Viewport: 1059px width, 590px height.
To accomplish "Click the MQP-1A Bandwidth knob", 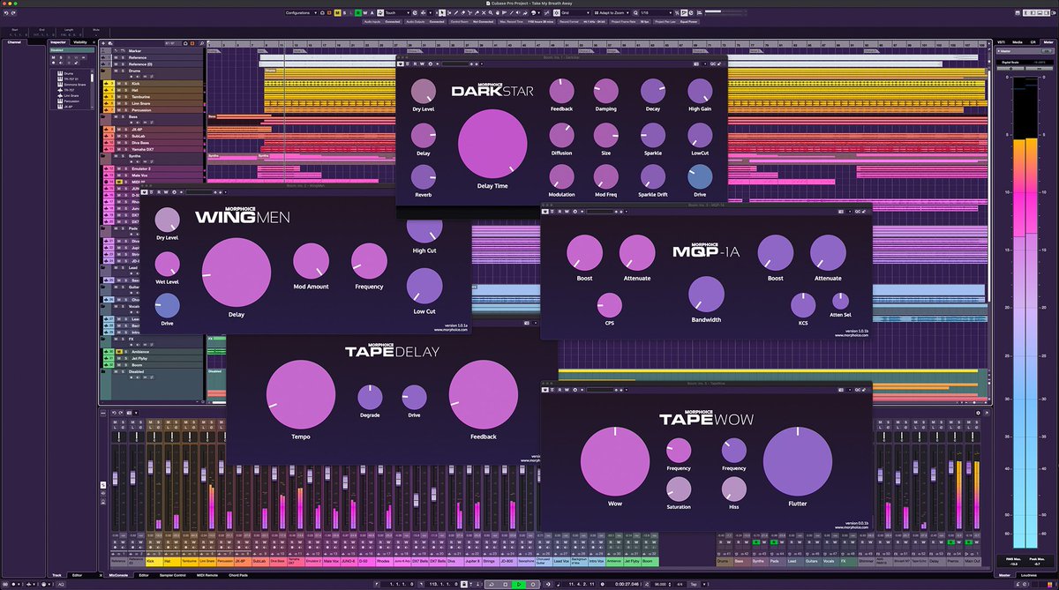I will coord(706,295).
